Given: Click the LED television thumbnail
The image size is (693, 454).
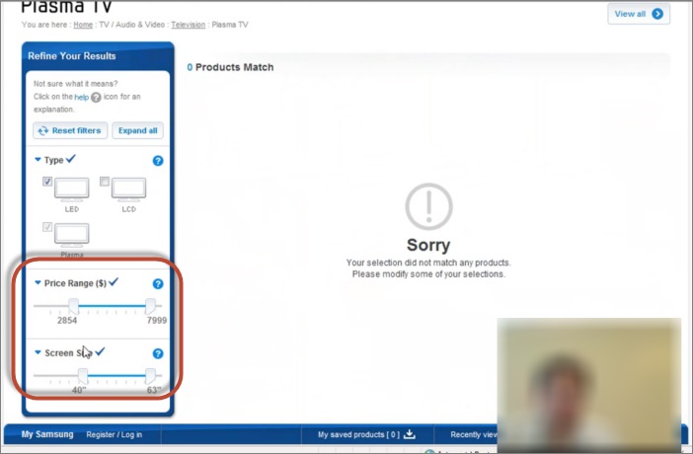Looking at the screenshot, I should 72,189.
